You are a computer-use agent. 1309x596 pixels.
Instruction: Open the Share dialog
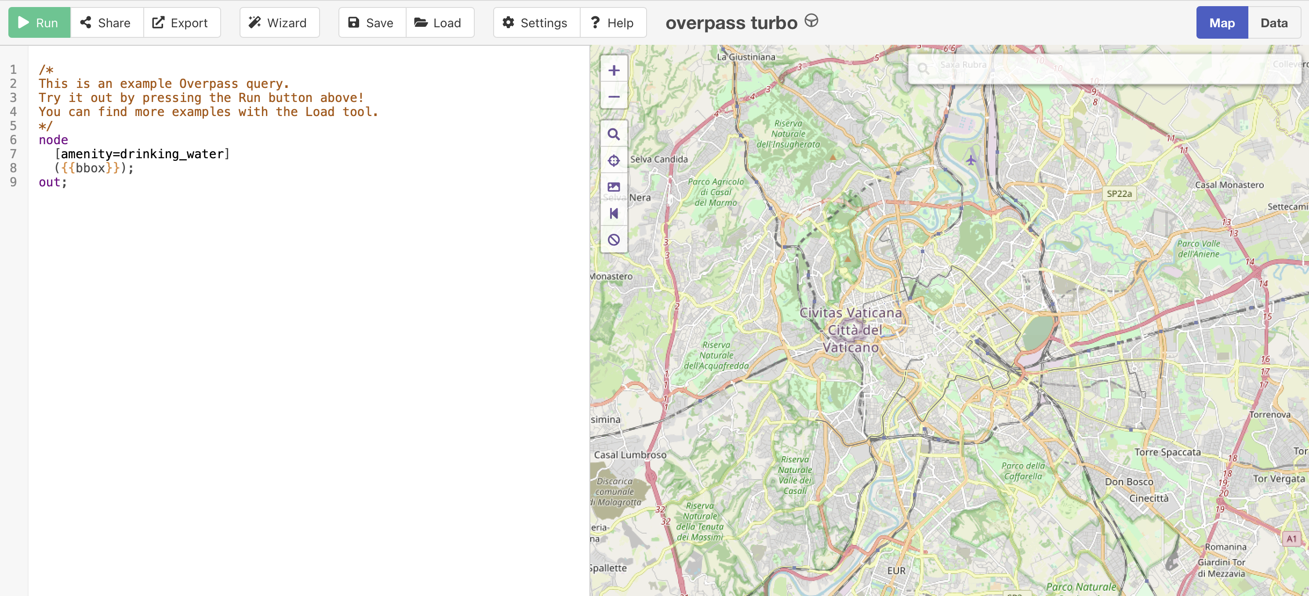106,23
